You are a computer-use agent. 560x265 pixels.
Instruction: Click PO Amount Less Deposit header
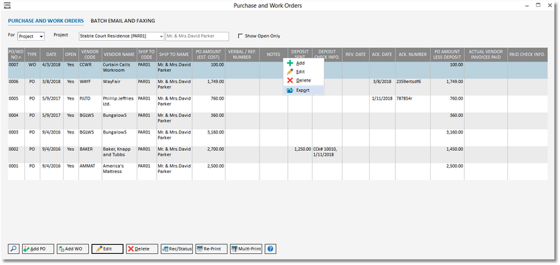tap(448, 55)
